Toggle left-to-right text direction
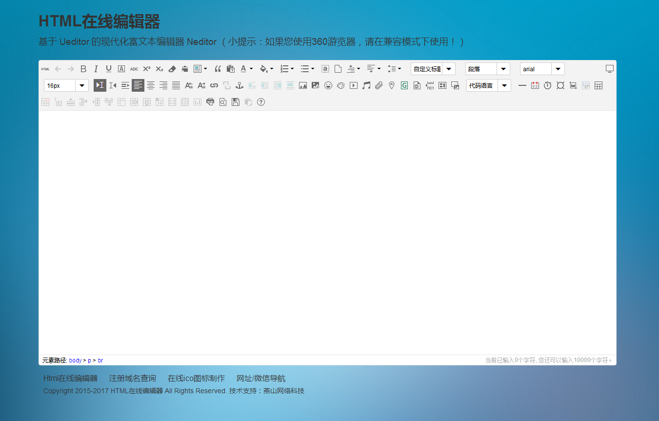659x421 pixels. pos(100,85)
